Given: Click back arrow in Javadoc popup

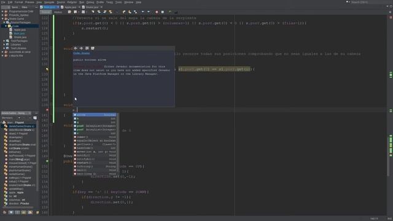Looking at the screenshot, I should click(76, 48).
